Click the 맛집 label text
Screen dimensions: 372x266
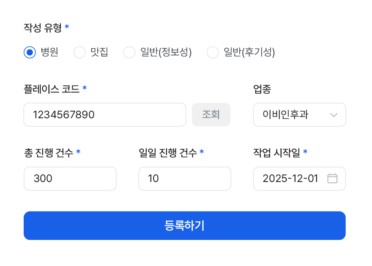[x=99, y=52]
